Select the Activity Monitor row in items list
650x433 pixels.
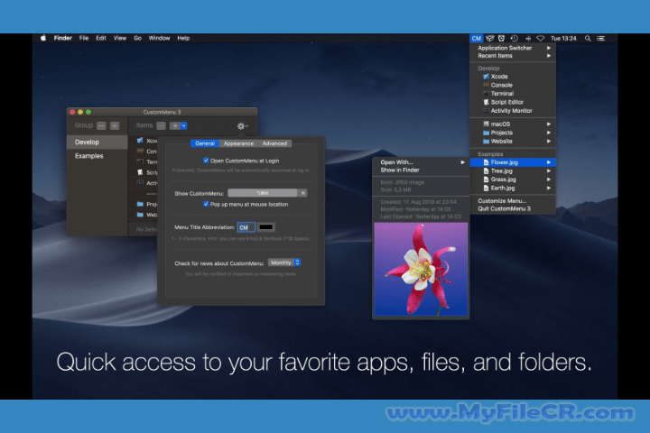point(144,183)
